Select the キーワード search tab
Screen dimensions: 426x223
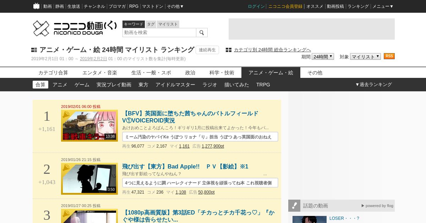pos(133,24)
